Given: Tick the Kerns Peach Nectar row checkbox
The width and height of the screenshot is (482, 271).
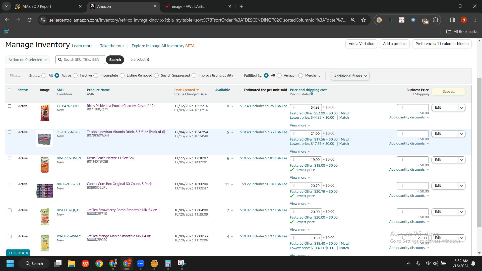Looking at the screenshot, I should point(10,158).
